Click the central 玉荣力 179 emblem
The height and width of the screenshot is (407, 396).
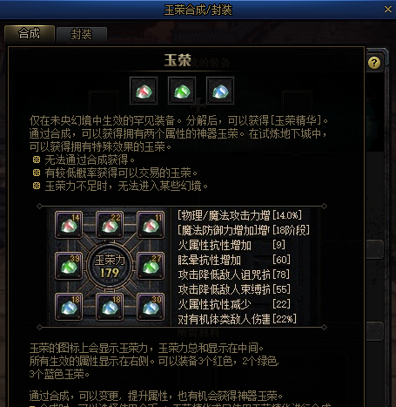tap(110, 266)
